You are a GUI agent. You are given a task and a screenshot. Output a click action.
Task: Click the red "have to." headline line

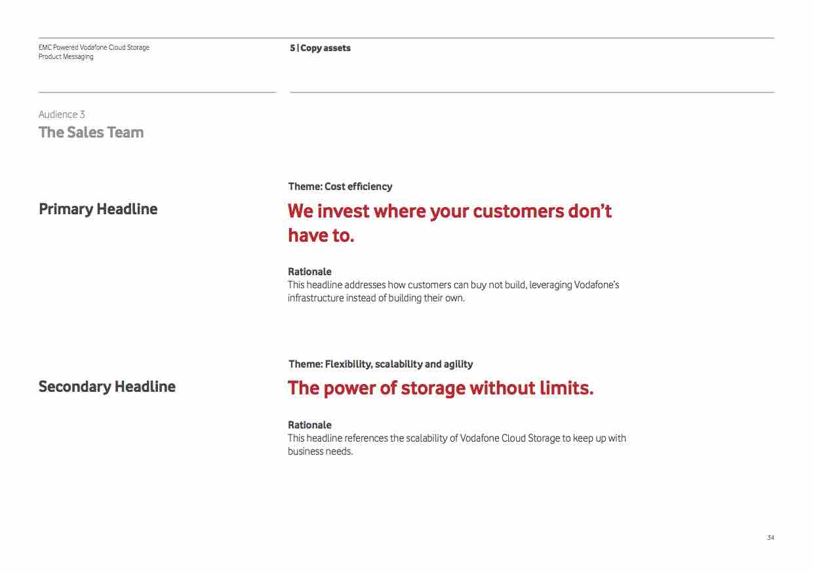[321, 236]
